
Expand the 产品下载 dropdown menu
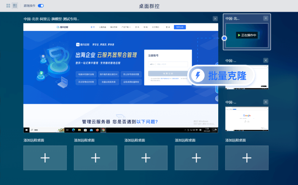click(126, 27)
